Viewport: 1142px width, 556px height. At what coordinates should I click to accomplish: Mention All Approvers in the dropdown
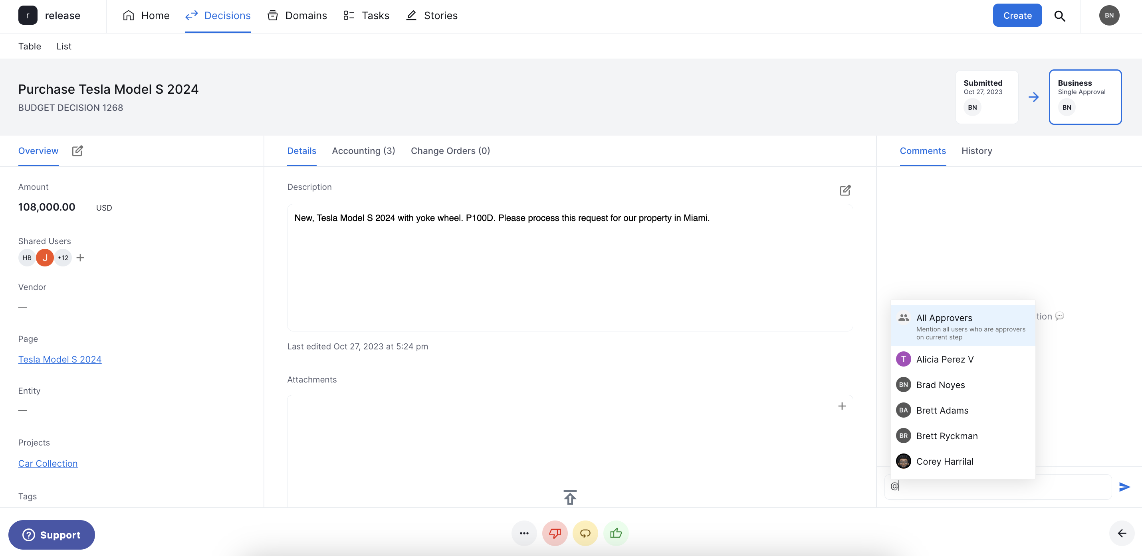(x=962, y=326)
